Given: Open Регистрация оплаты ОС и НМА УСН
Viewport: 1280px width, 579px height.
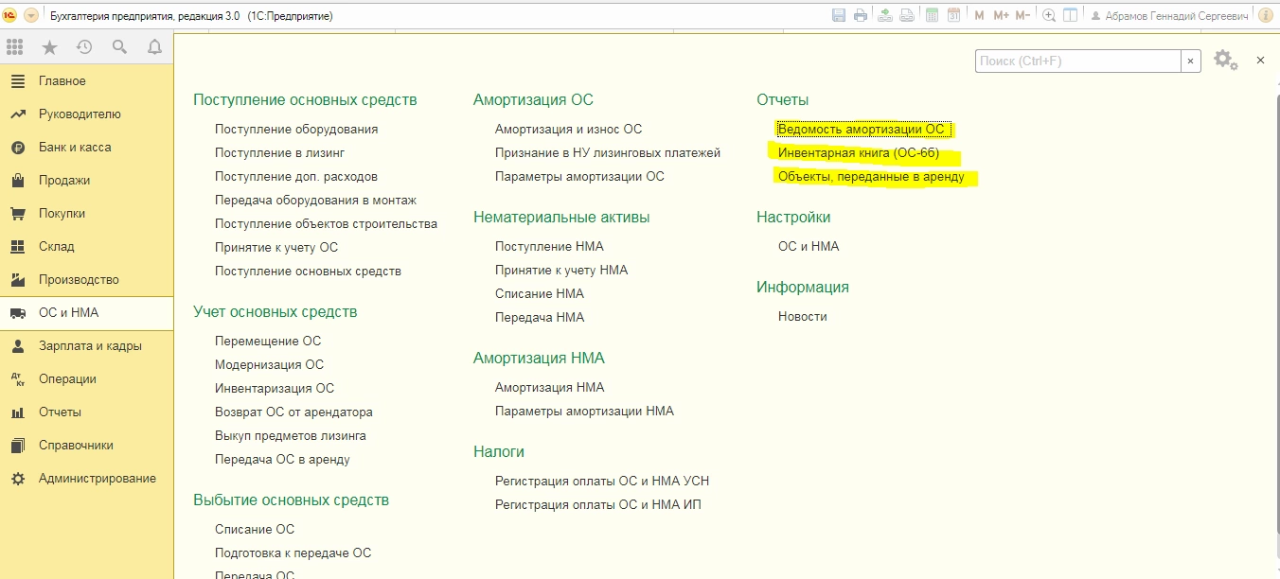Looking at the screenshot, I should click(602, 482).
